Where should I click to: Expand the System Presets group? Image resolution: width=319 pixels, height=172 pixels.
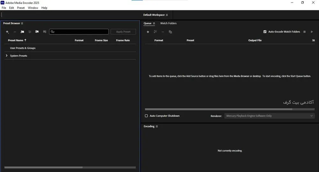[x=6, y=56]
